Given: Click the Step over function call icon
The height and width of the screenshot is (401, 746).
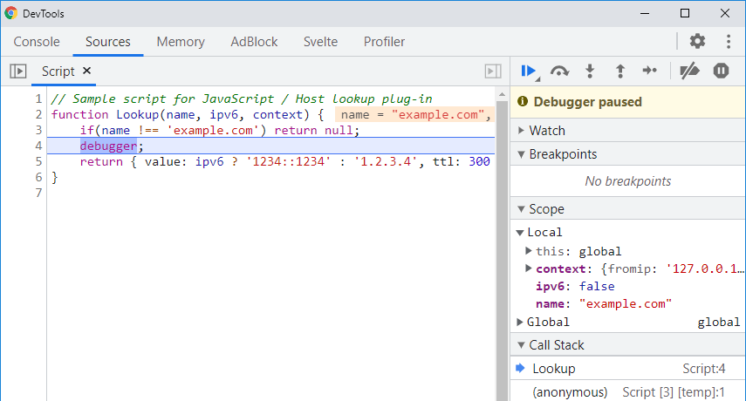Looking at the screenshot, I should 559,71.
